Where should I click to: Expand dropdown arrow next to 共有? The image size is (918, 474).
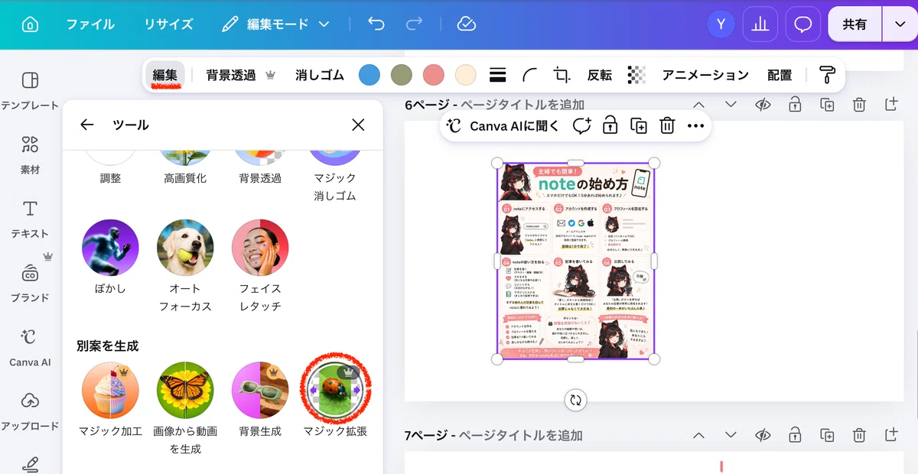(x=899, y=24)
